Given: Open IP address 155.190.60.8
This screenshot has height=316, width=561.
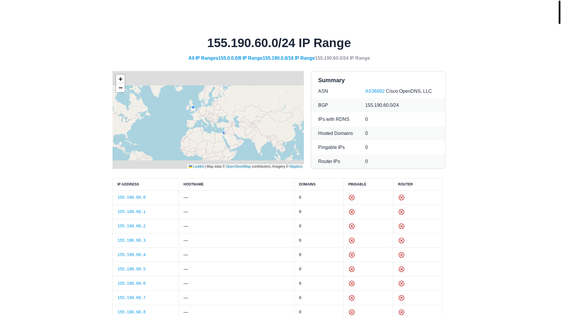Looking at the screenshot, I should 131,312.
